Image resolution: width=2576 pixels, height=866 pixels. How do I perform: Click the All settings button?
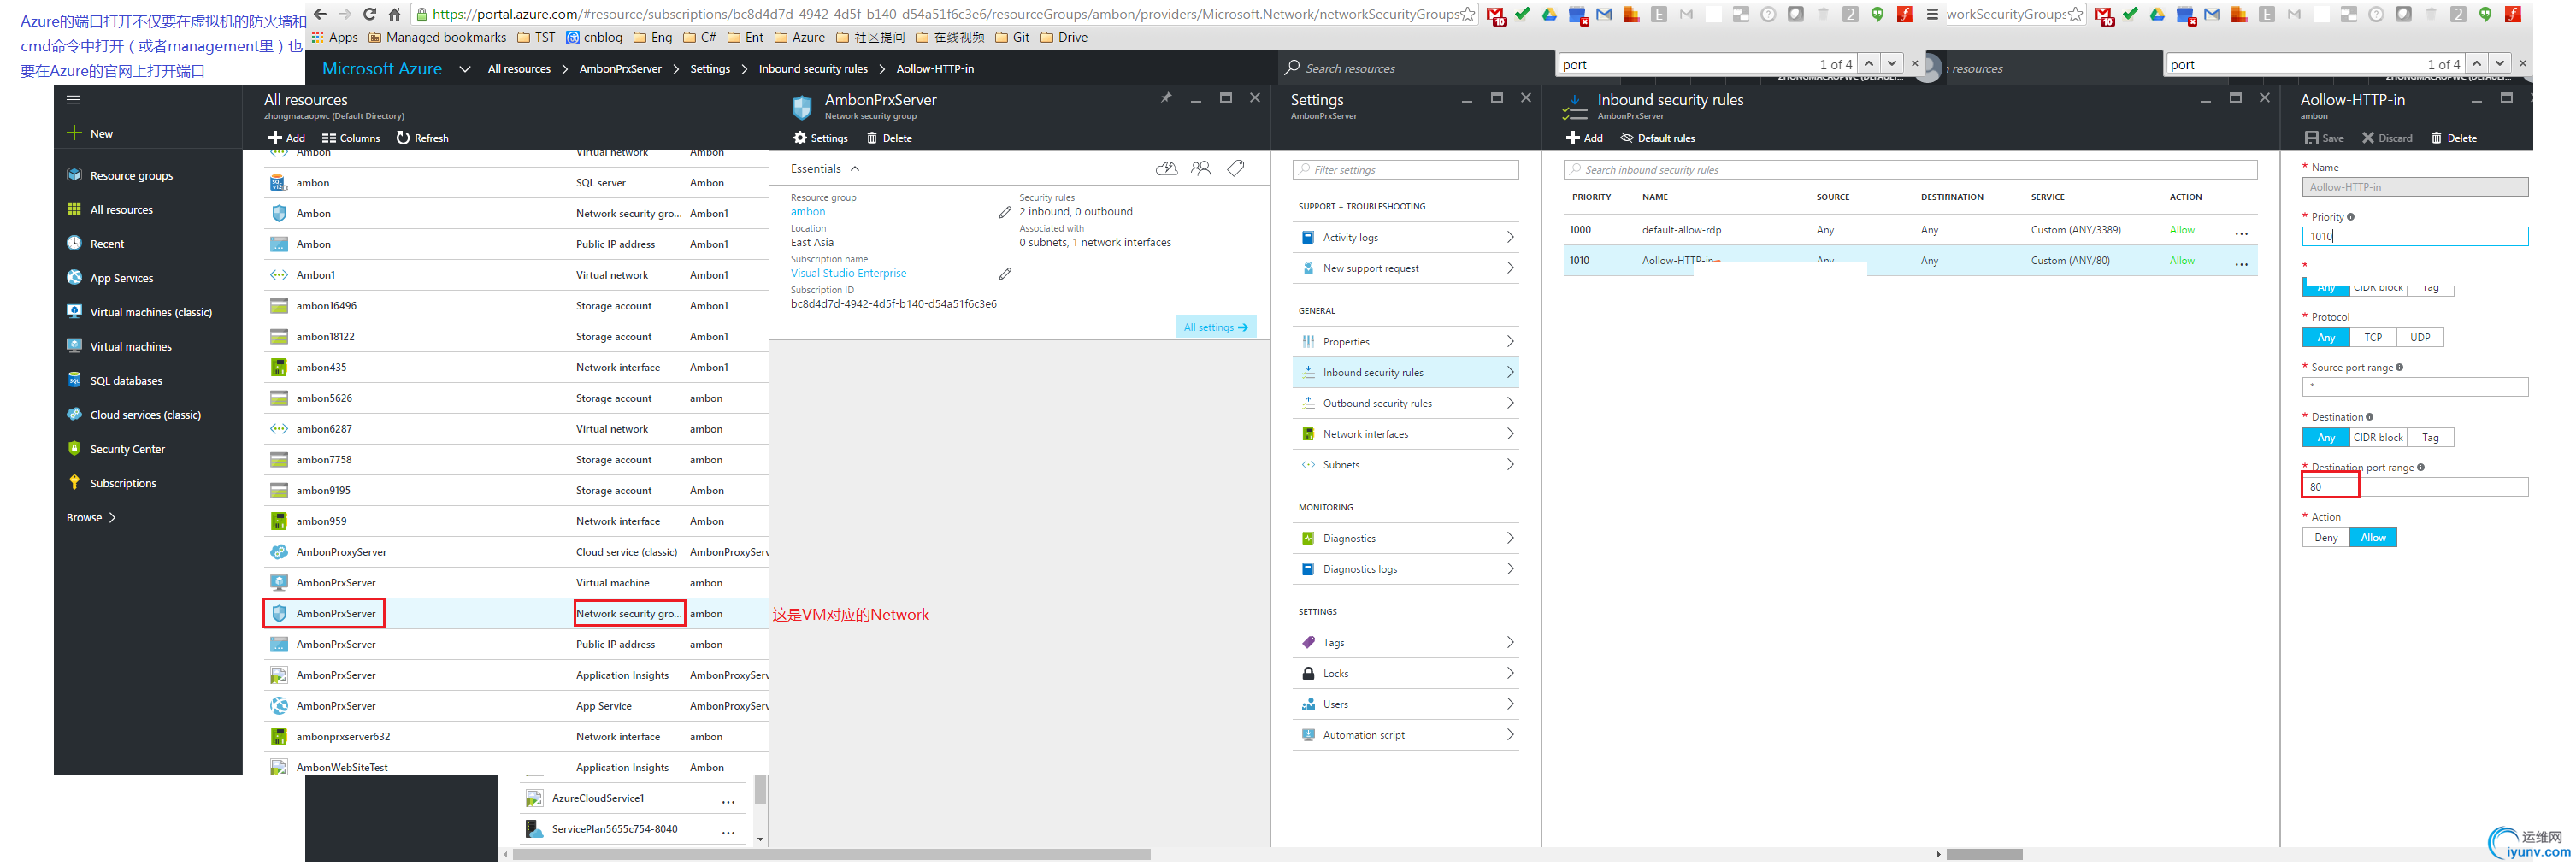1215,327
